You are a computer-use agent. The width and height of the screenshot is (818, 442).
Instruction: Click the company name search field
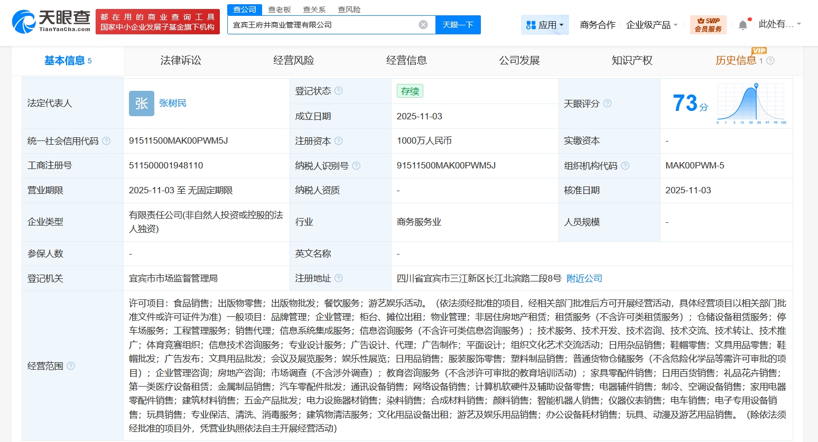(322, 25)
